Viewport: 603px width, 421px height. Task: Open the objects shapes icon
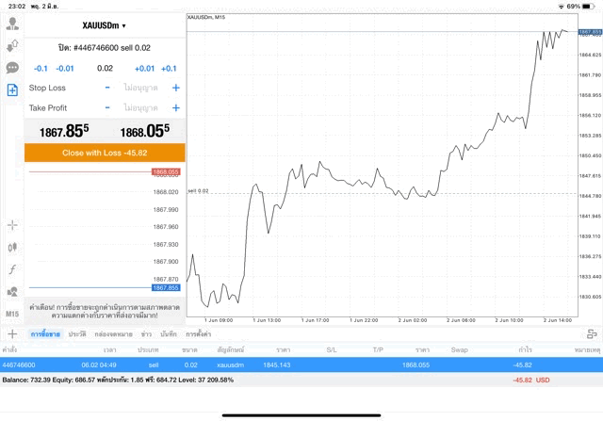pos(12,291)
